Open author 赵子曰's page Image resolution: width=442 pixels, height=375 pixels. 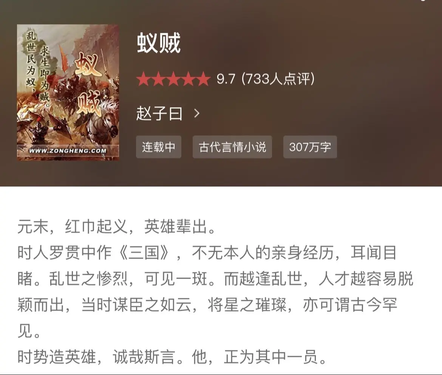point(159,113)
